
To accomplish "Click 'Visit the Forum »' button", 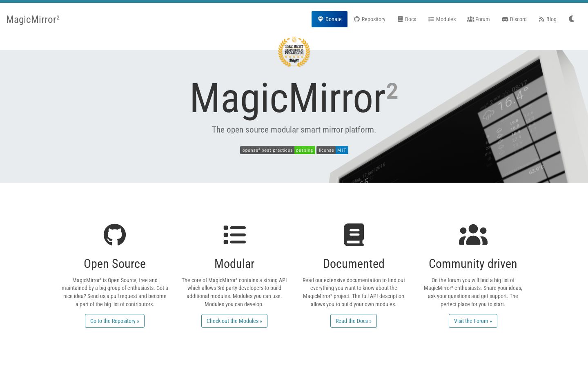I will 473,321.
